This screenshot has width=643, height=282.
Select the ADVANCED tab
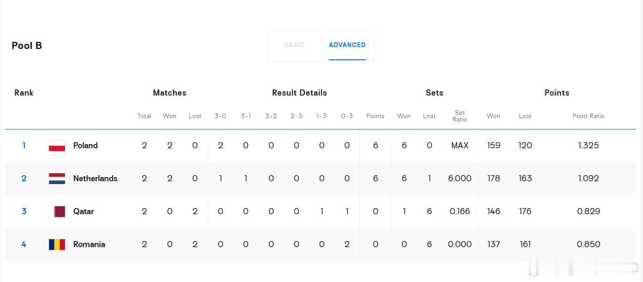[x=347, y=45]
